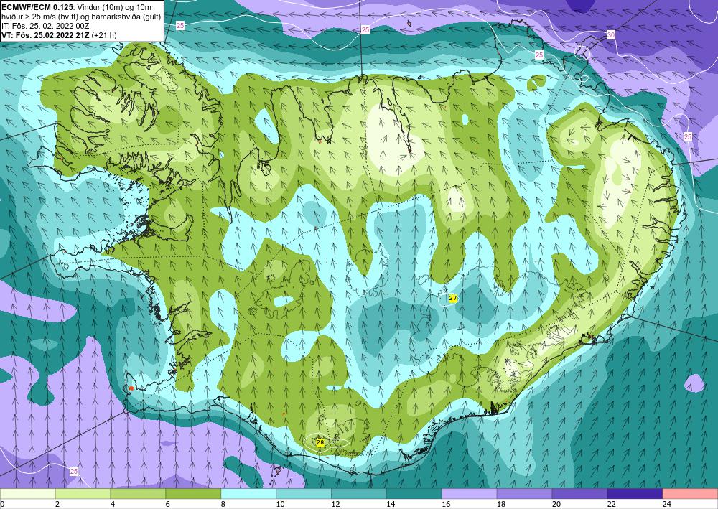Select the 22–24 m/s dark indigo legend swatch
The width and height of the screenshot is (718, 509).
635,494
